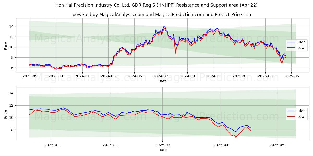Click the '2025-03' tick label on upper axis

click(265, 76)
